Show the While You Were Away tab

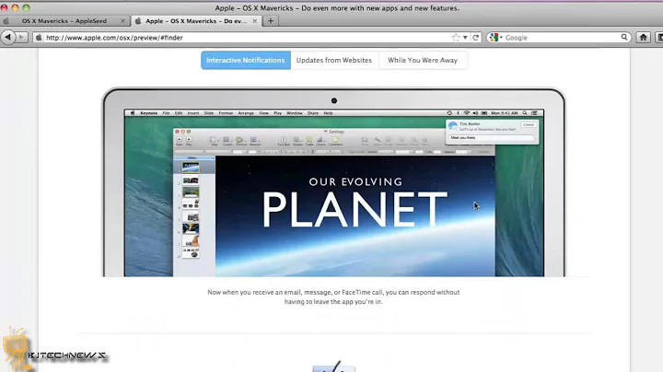pos(423,60)
